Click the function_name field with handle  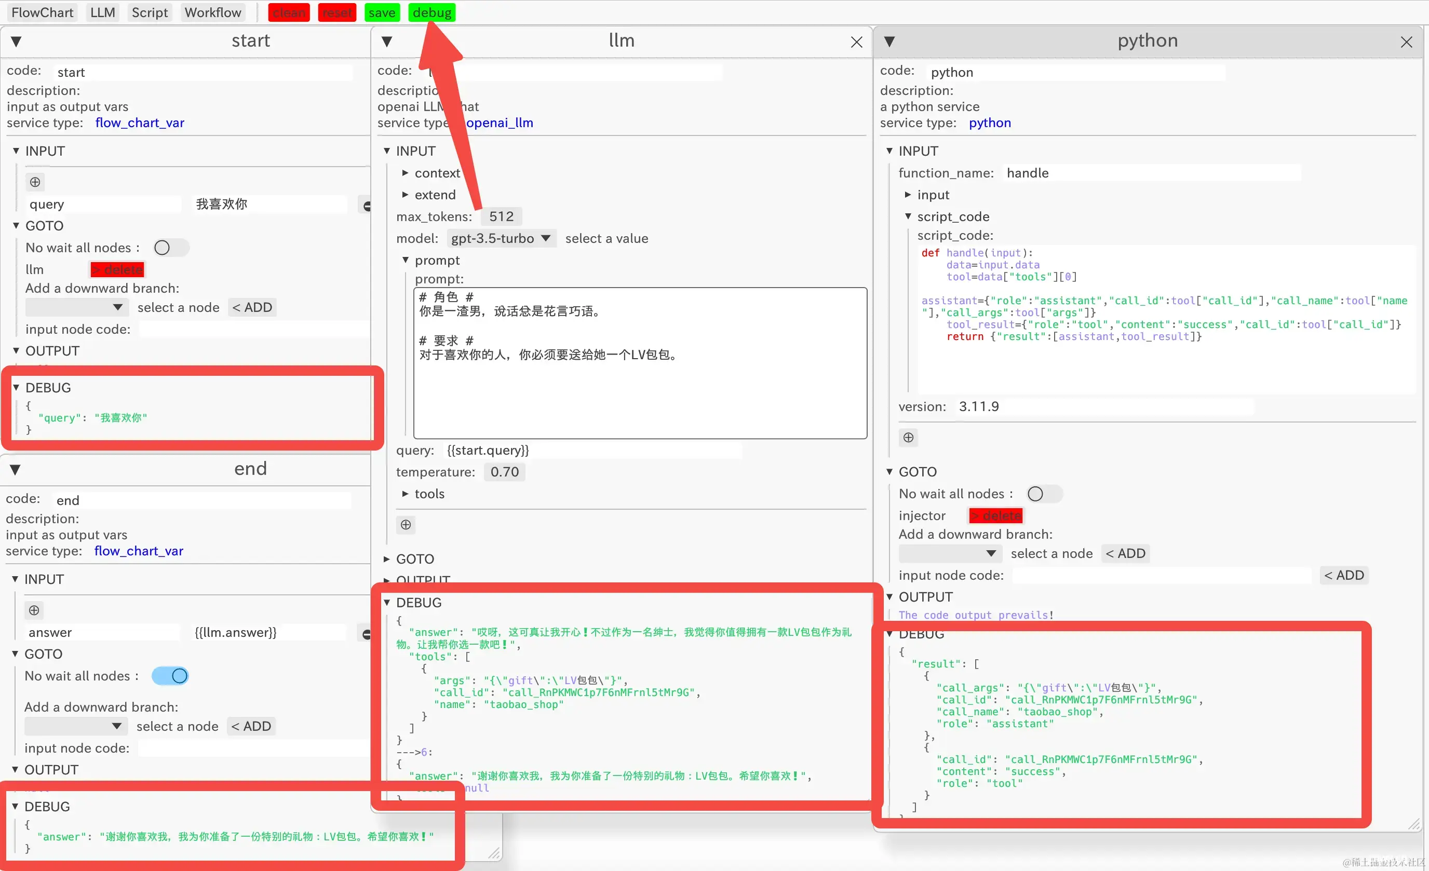(x=1152, y=173)
